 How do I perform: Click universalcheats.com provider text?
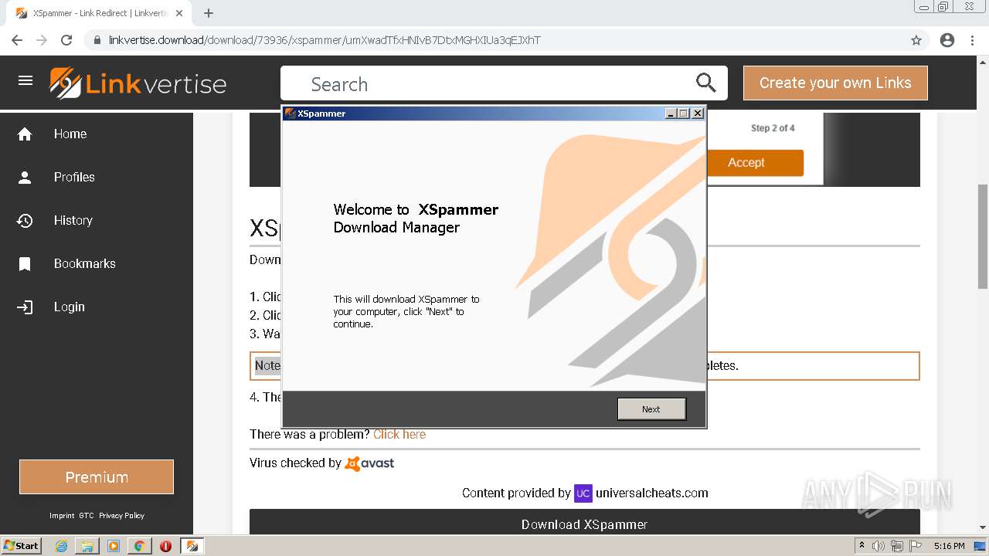pos(652,493)
